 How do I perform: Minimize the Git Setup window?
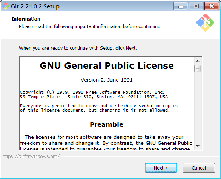click(x=181, y=6)
